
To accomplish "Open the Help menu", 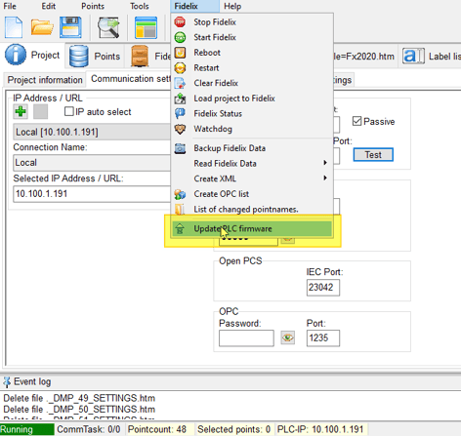I will point(232,6).
